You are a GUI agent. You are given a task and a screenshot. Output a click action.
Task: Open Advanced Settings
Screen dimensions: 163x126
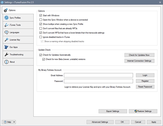coord(100,122)
